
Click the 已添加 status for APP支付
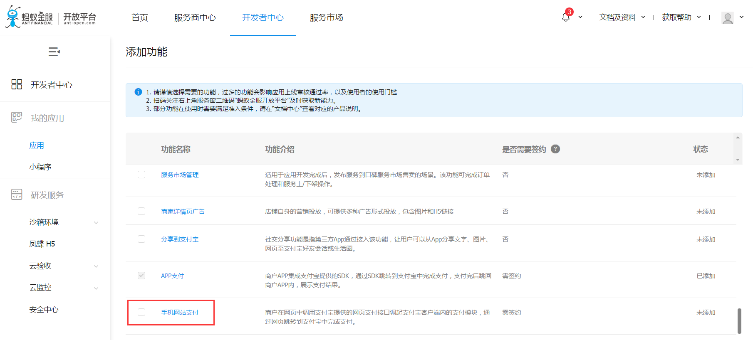coord(706,276)
